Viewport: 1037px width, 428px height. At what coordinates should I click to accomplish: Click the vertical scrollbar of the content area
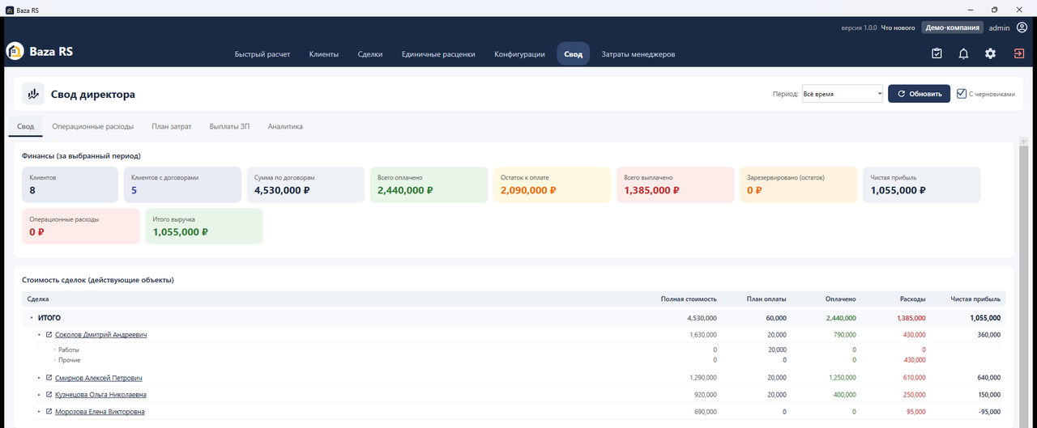[x=1025, y=283]
